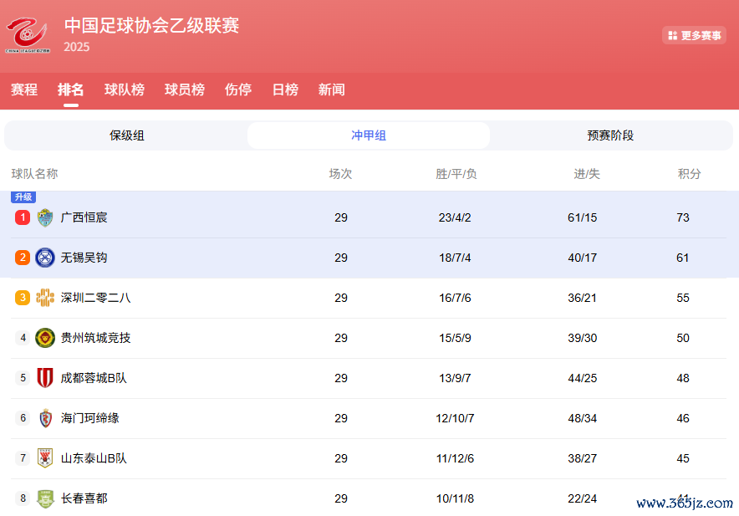The height and width of the screenshot is (516, 739).
Task: Open the 山东泰山B队 team crest
Action: (45, 458)
